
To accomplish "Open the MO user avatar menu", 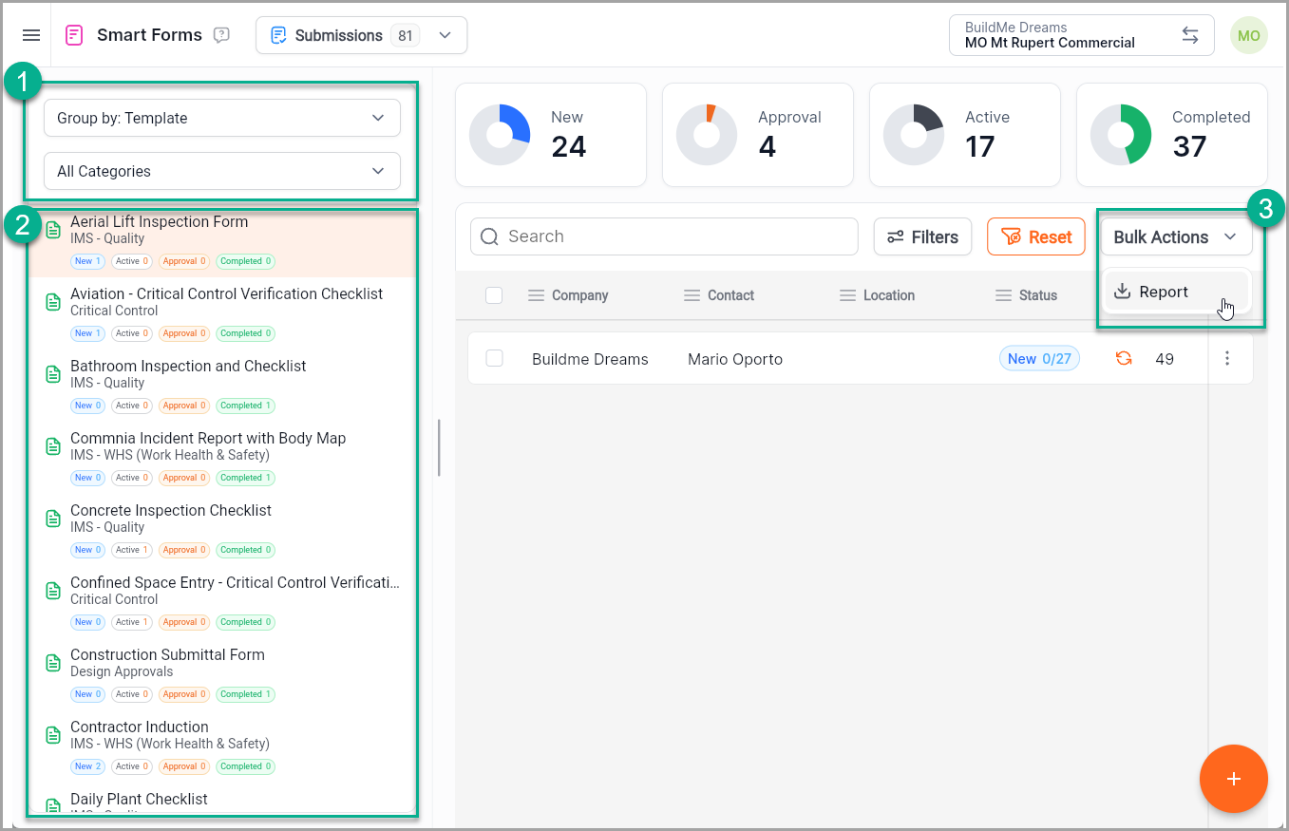I will tap(1248, 36).
